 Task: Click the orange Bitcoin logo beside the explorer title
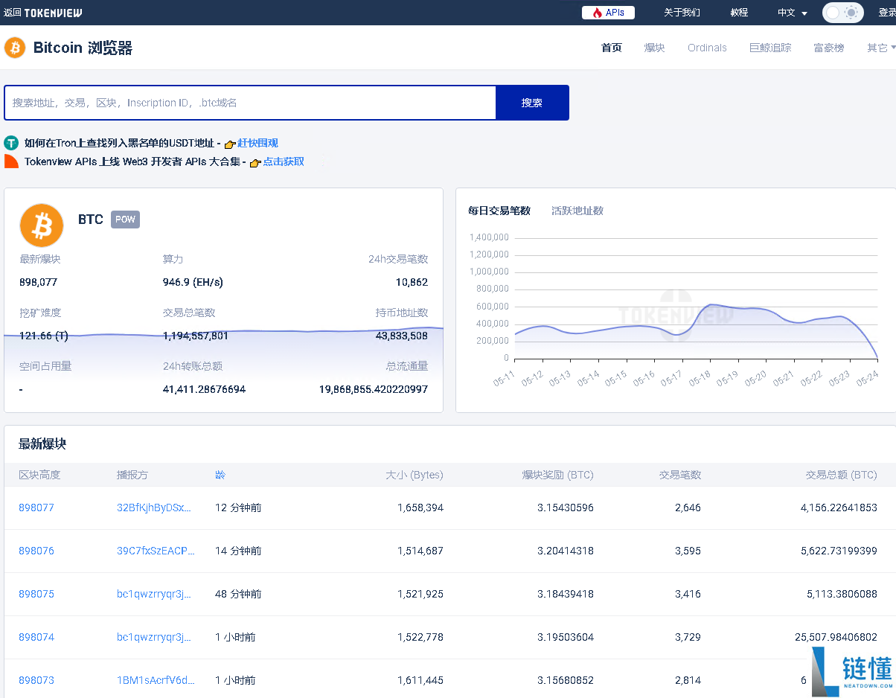point(15,48)
